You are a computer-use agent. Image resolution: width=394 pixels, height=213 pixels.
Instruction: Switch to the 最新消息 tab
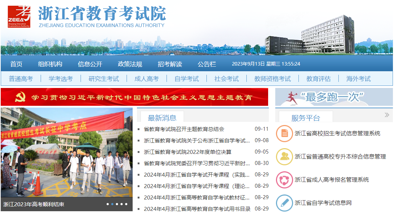tap(162, 118)
